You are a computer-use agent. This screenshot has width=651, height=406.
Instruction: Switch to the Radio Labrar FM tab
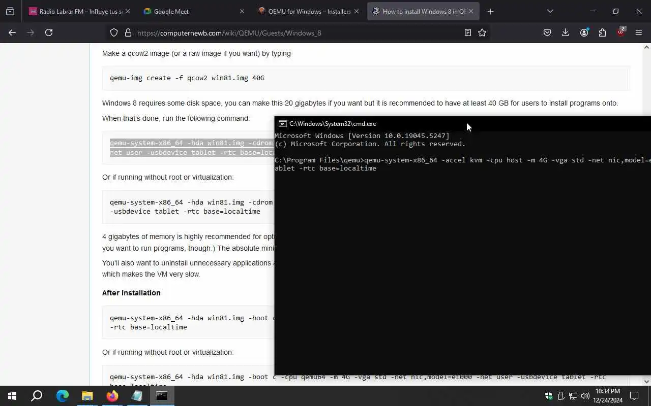[79, 11]
